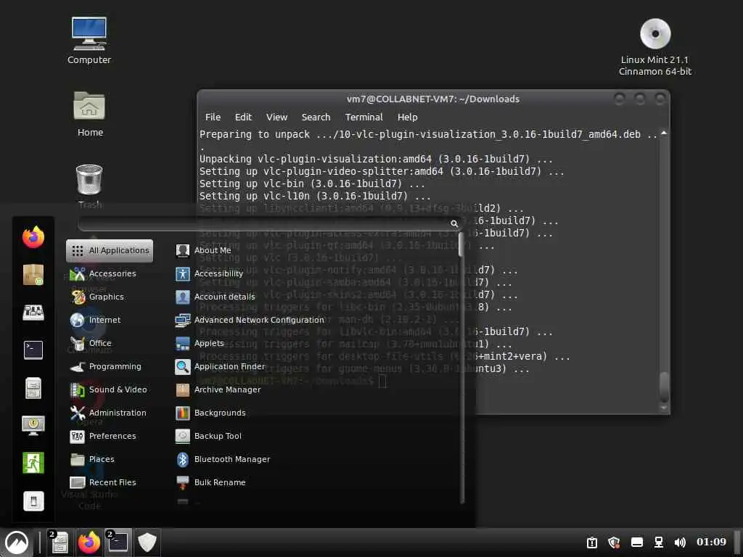743x557 pixels.
Task: Click the file manager taskbar button
Action: (x=59, y=542)
